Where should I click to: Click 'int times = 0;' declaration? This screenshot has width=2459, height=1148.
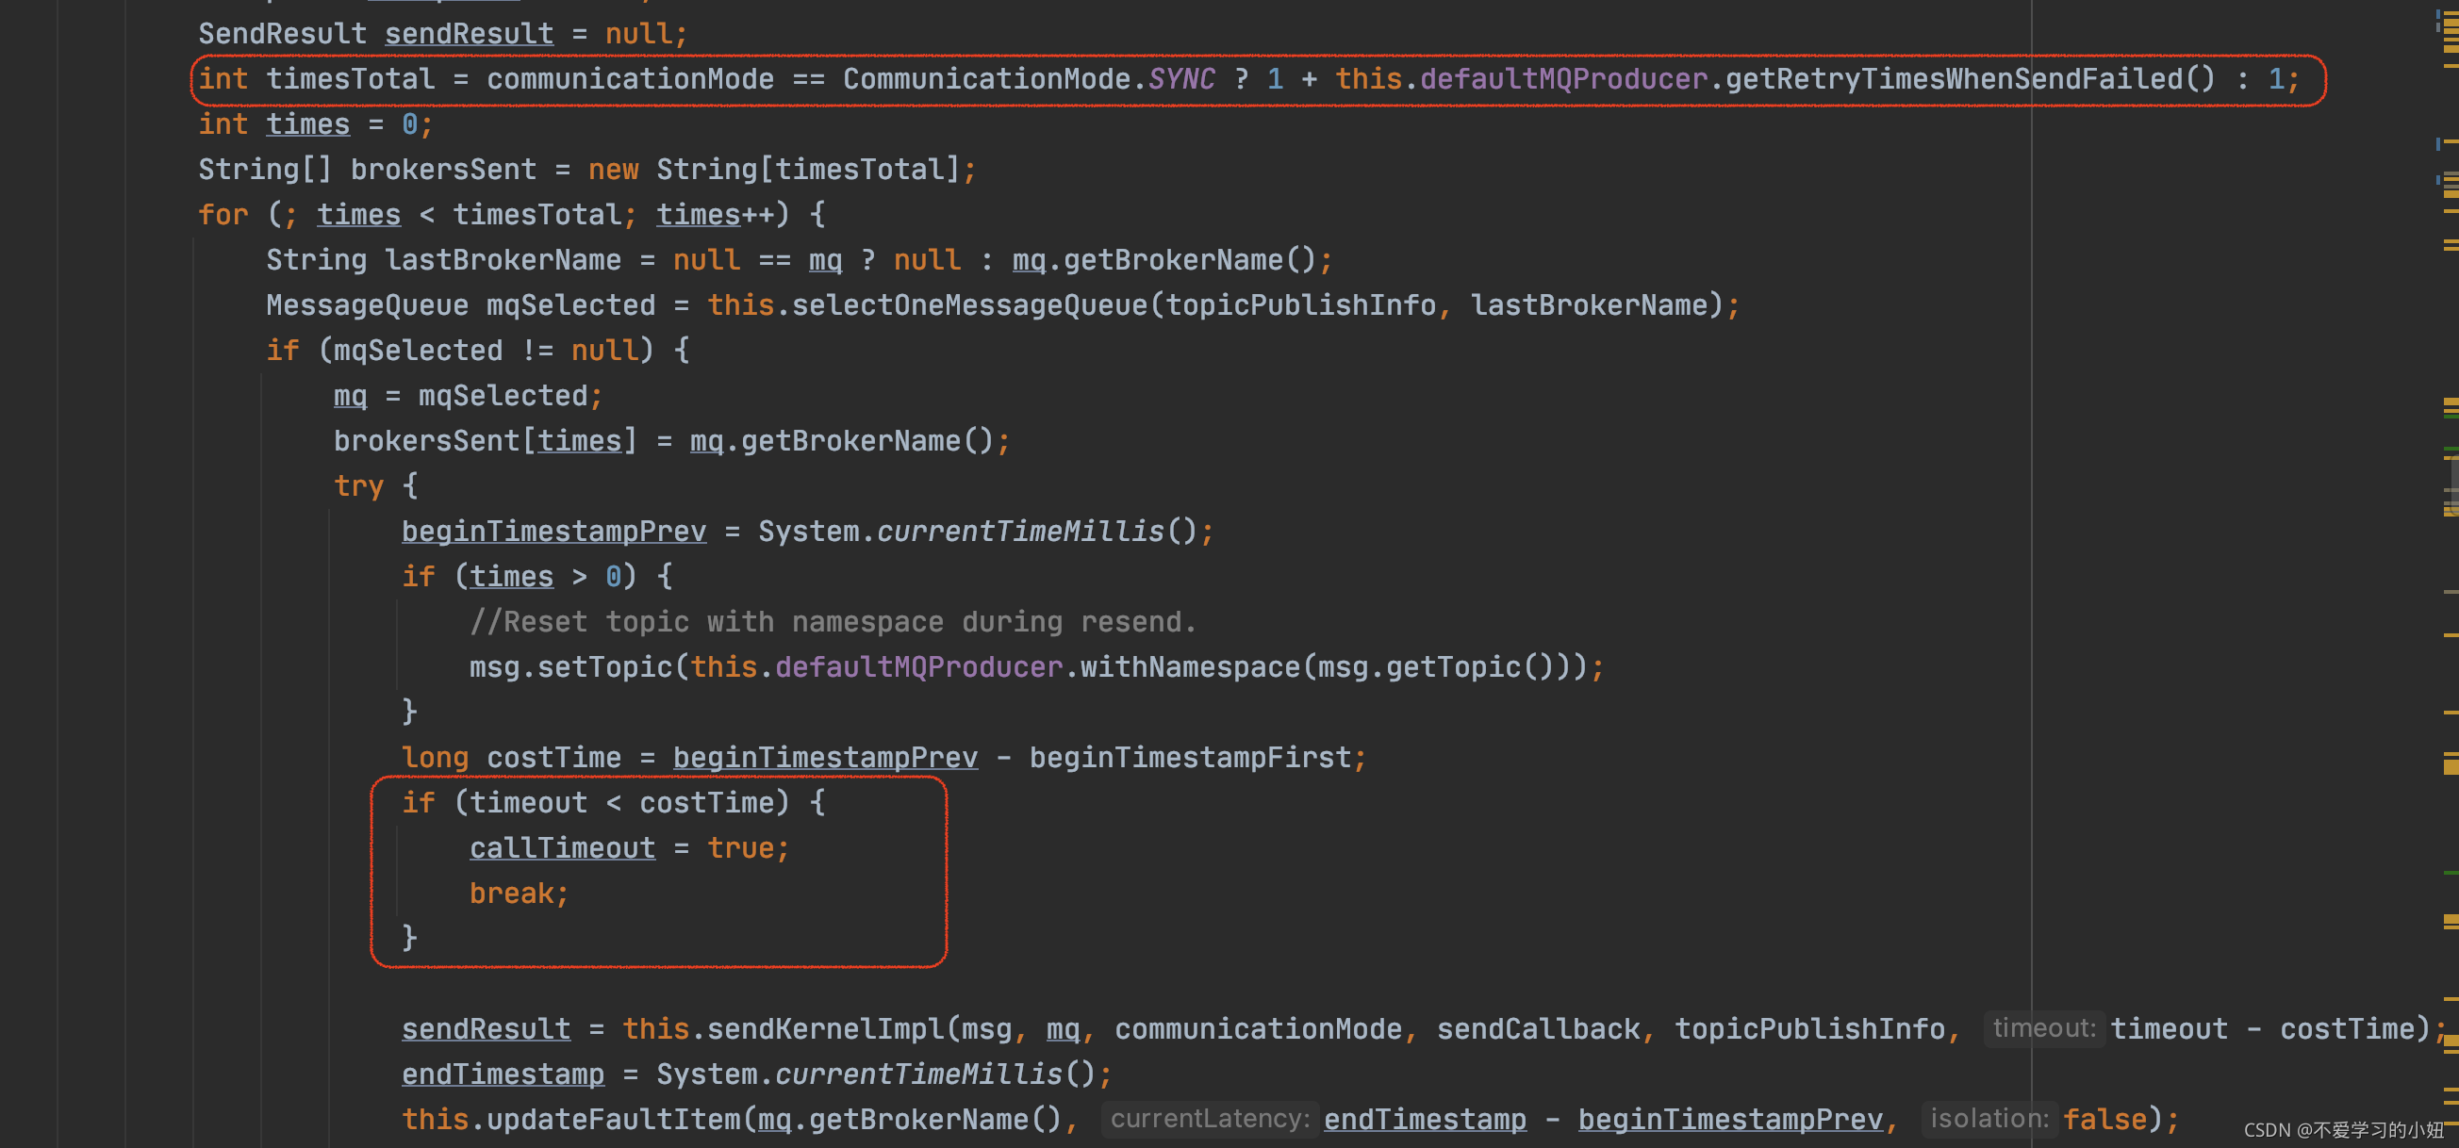click(316, 124)
